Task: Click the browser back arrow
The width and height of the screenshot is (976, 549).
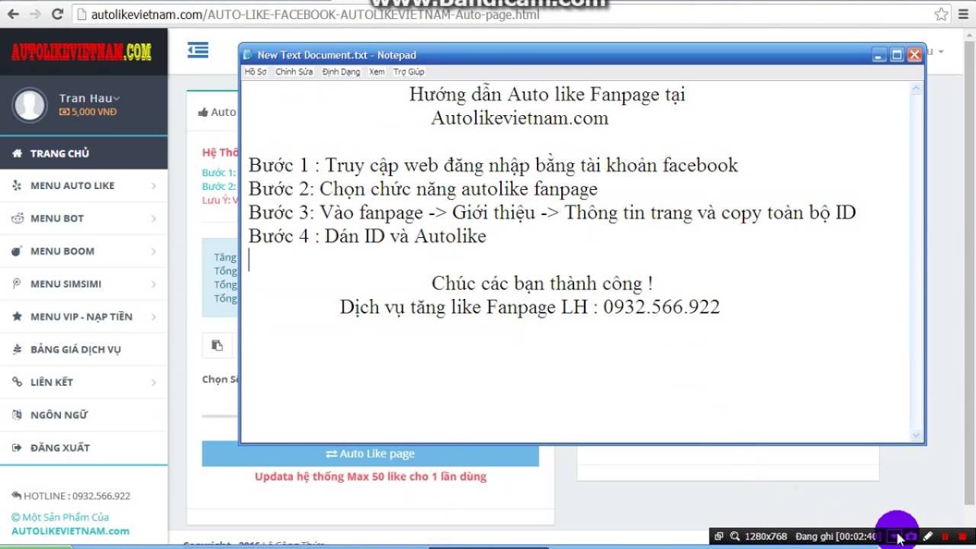Action: tap(13, 14)
